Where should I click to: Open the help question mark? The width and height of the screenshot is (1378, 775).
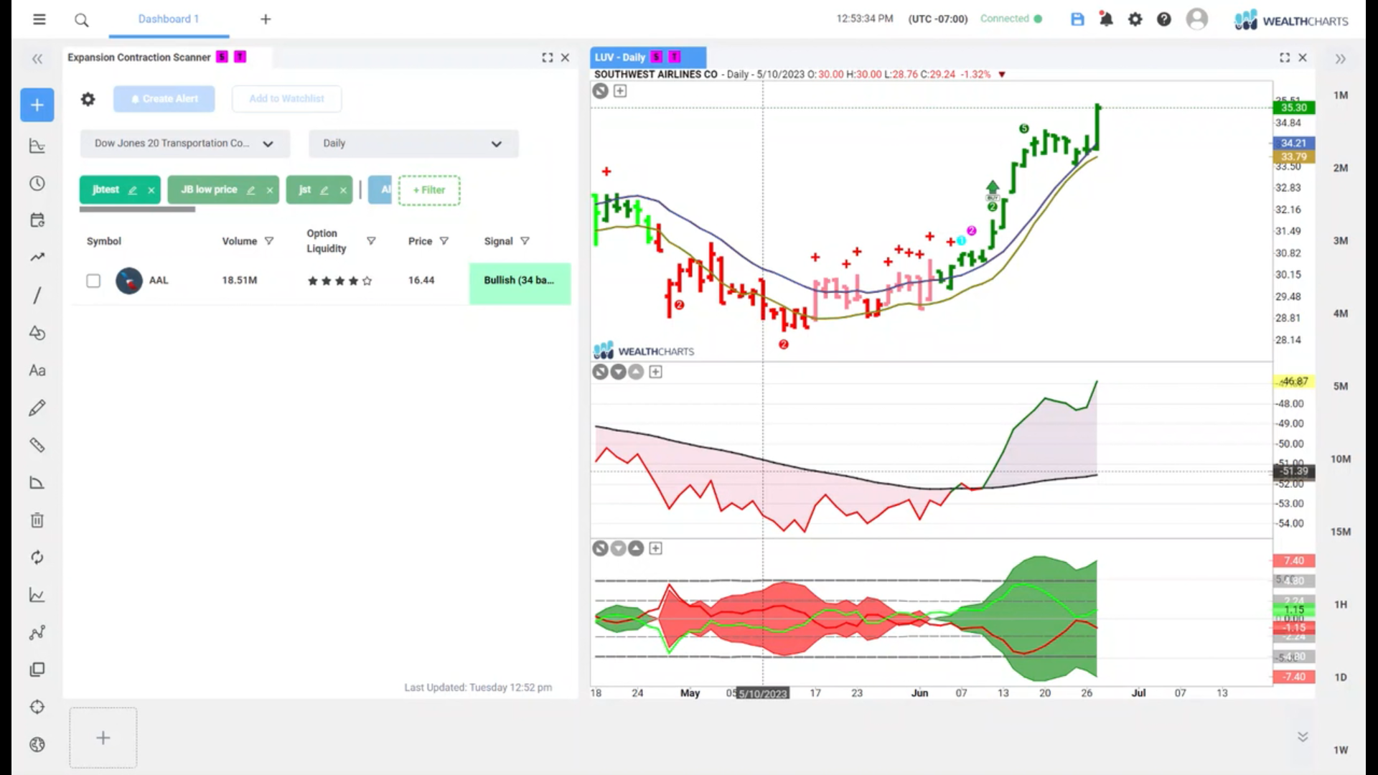[x=1164, y=19]
